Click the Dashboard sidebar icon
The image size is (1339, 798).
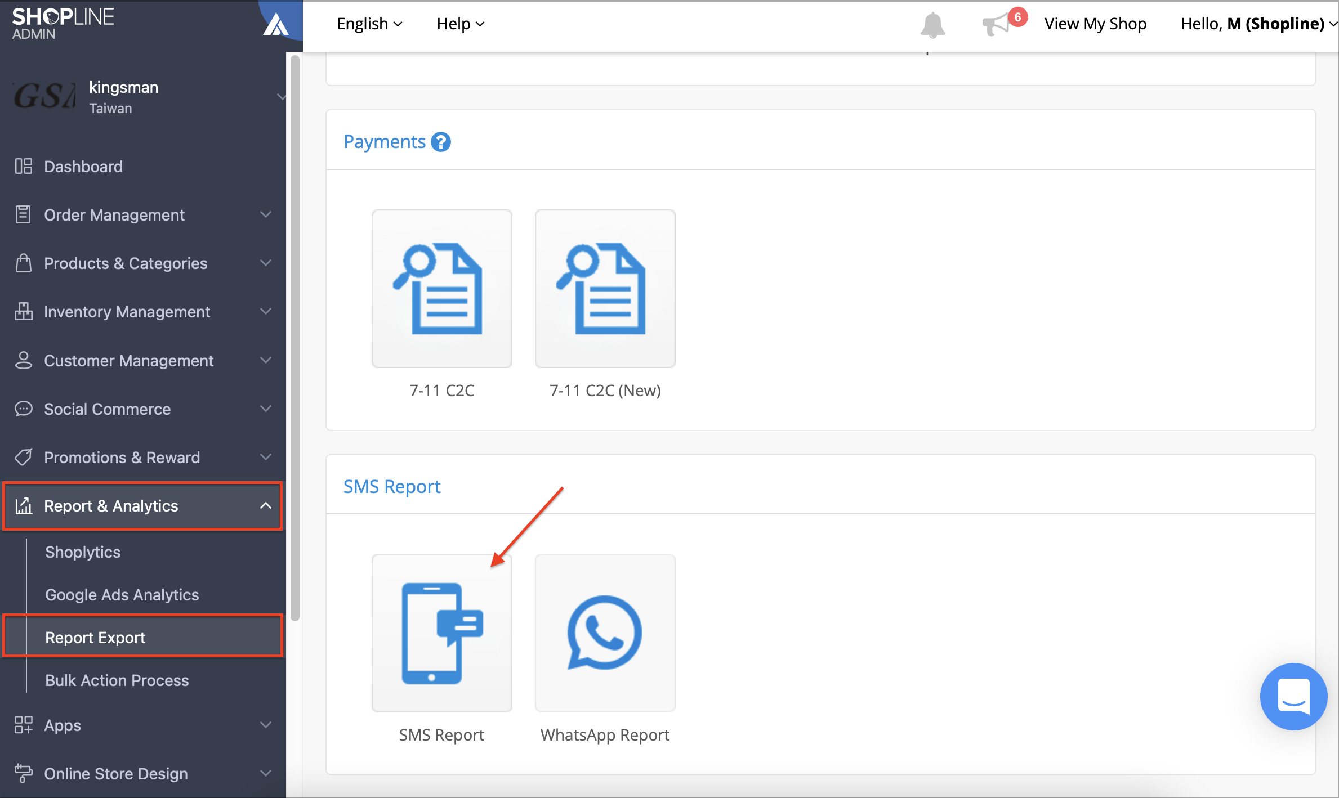[23, 166]
